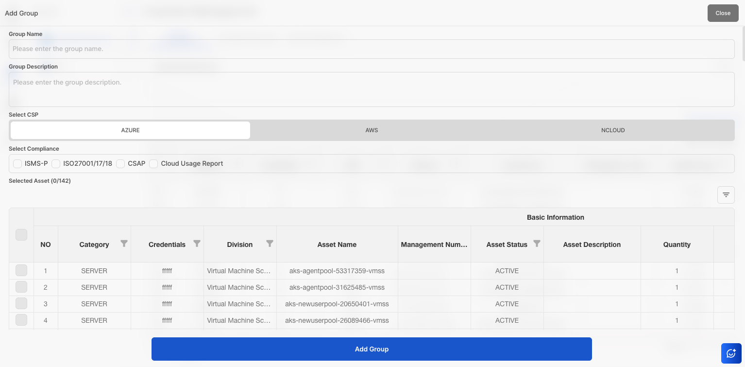Open the Division column filter
745x367 pixels.
tap(270, 244)
